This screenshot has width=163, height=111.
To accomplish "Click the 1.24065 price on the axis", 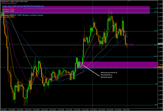I will point(160,108).
